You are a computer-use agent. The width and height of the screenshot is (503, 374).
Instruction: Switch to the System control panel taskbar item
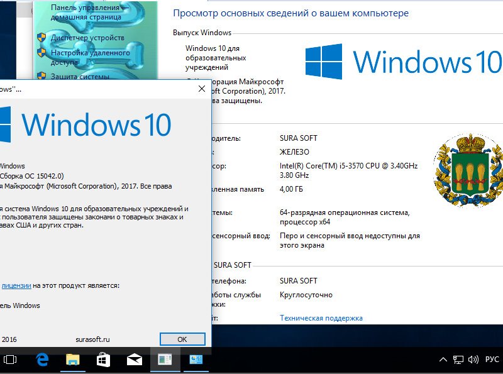click(196, 360)
